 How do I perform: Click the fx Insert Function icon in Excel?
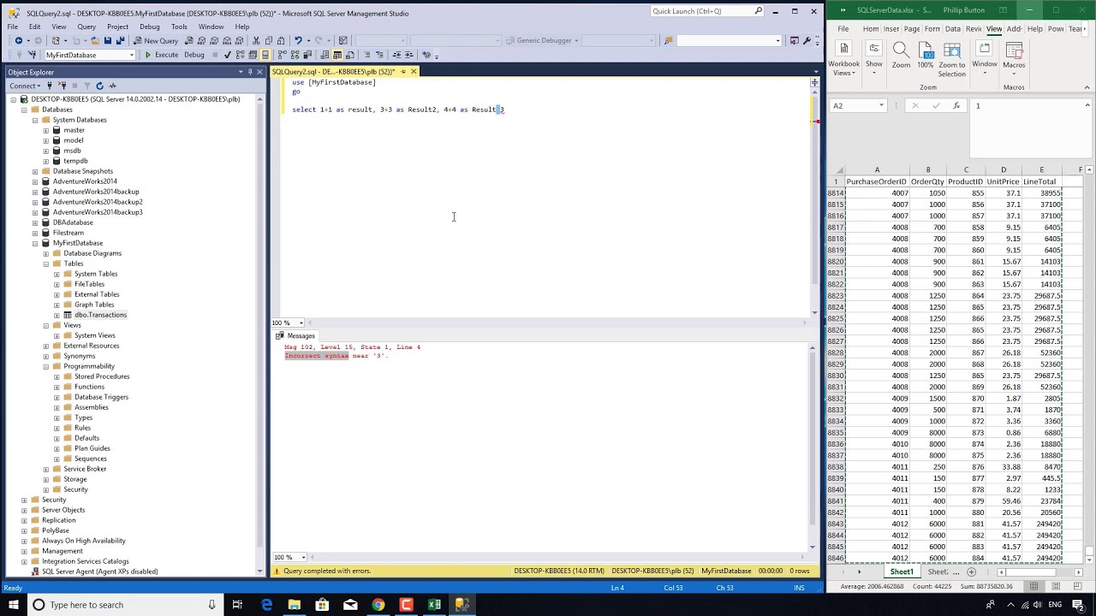(x=956, y=105)
